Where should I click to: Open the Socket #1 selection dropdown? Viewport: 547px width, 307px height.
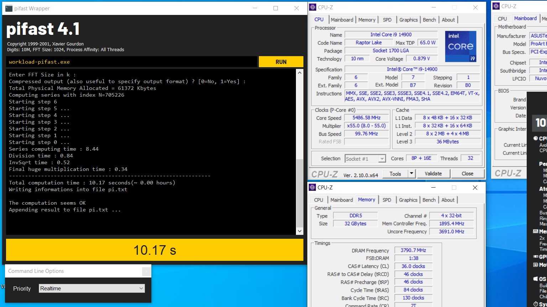[x=365, y=159]
